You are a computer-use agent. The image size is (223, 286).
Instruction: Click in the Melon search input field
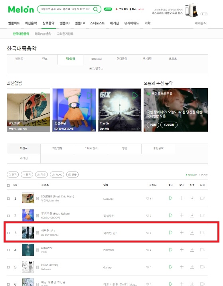(x=65, y=9)
